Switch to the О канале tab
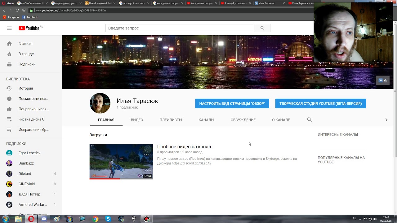 tap(281, 120)
